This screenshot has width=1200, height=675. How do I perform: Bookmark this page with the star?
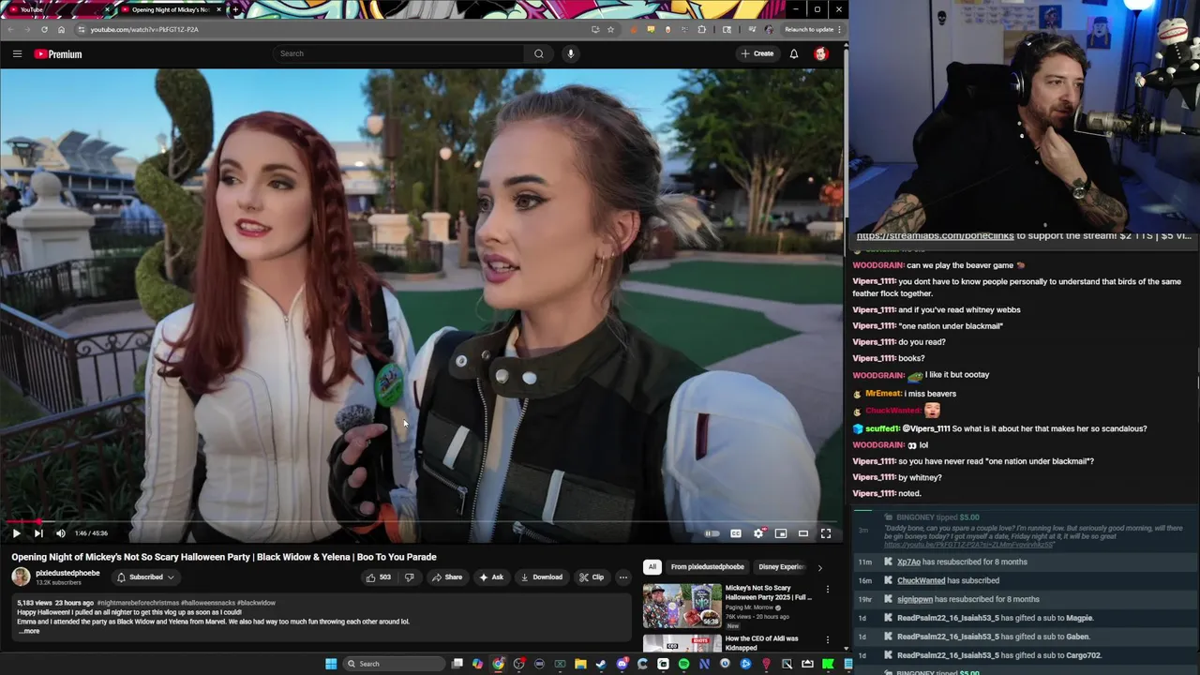tap(610, 29)
